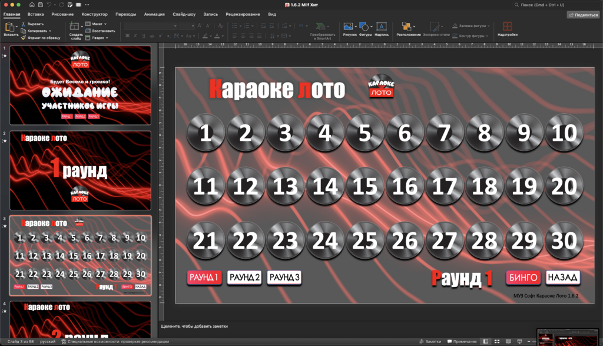
Task: Click the Поделиться (Share) button
Action: (x=584, y=15)
